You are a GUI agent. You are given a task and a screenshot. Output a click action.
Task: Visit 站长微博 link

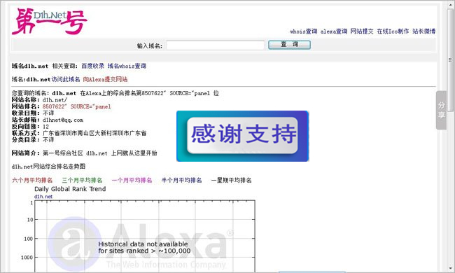(424, 31)
